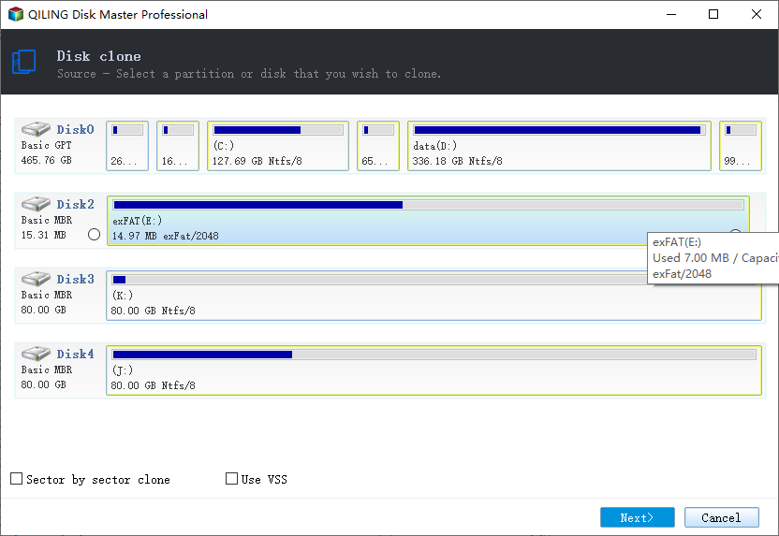Click the Disk0 label text
The width and height of the screenshot is (779, 536).
point(75,129)
